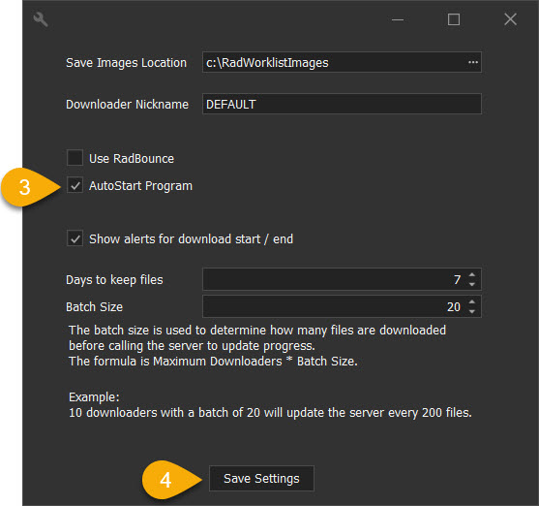Increase Days to keep files with up arrow
The height and width of the screenshot is (506, 539).
click(x=472, y=275)
